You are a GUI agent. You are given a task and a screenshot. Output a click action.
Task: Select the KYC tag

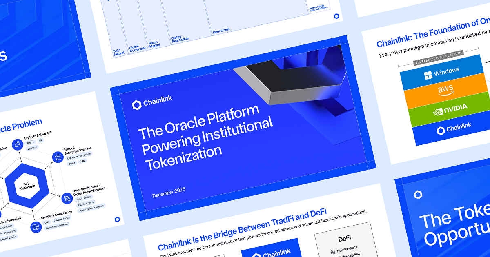[x=47, y=223]
